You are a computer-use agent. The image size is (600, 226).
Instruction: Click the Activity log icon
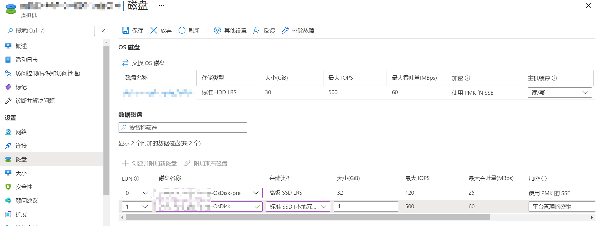tap(8, 59)
